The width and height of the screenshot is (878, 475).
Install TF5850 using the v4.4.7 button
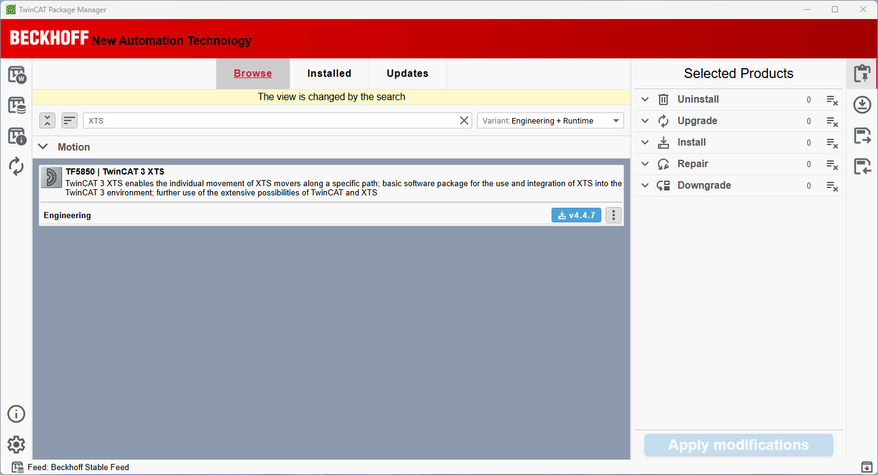(x=576, y=215)
